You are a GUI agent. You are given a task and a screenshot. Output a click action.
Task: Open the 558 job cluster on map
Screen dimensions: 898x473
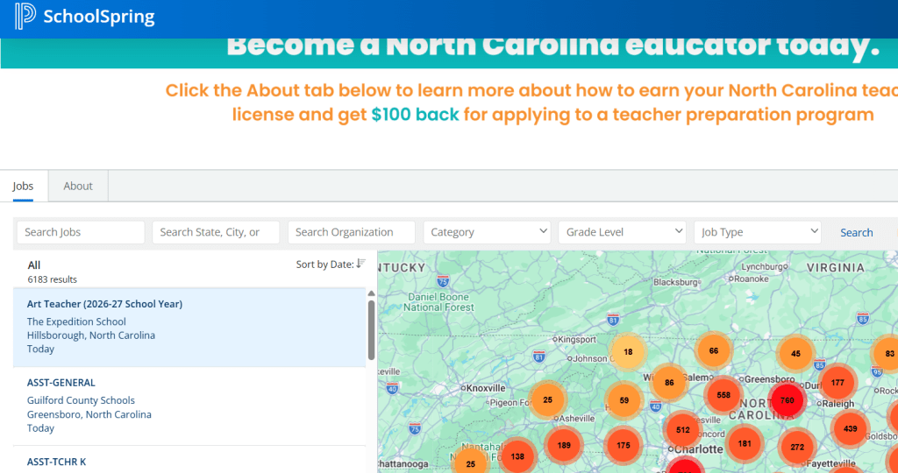tap(723, 395)
